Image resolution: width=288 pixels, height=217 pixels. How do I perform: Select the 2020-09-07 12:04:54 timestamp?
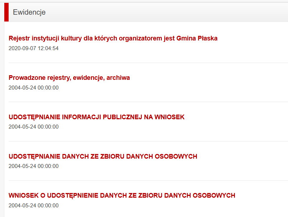click(33, 48)
